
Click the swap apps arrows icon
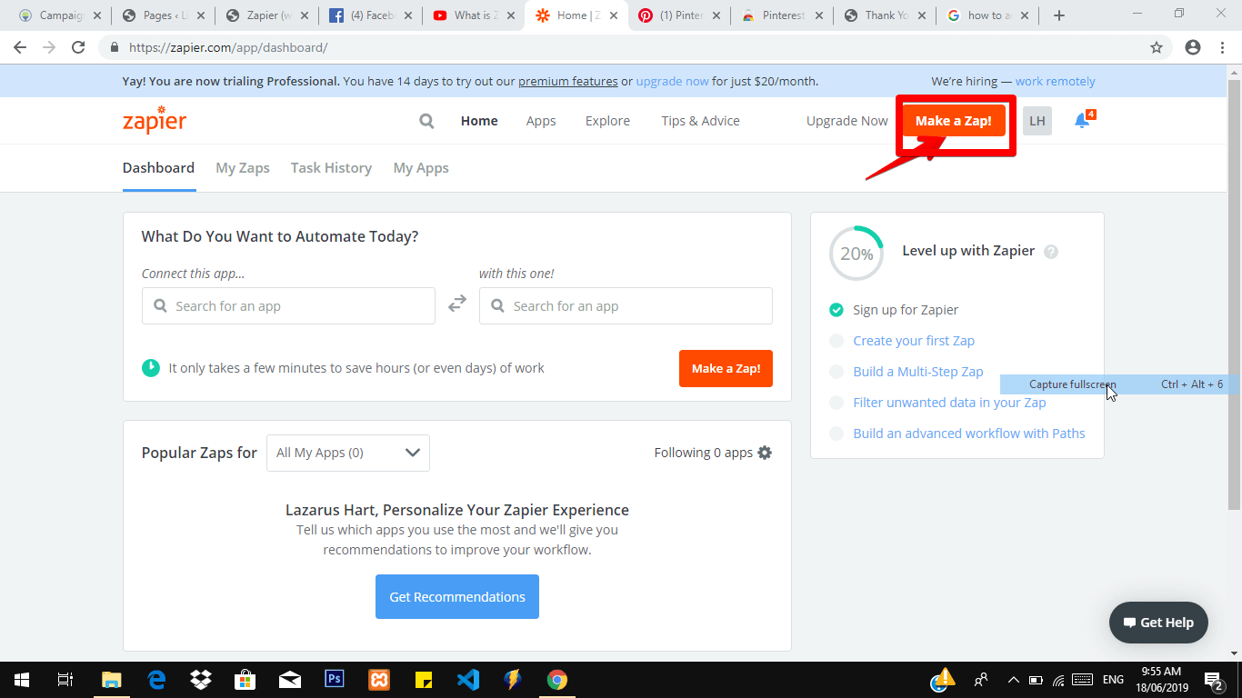click(x=457, y=304)
